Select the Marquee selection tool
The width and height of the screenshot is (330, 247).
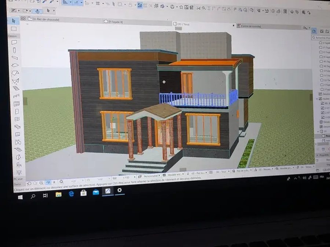pyautogui.click(x=14, y=29)
